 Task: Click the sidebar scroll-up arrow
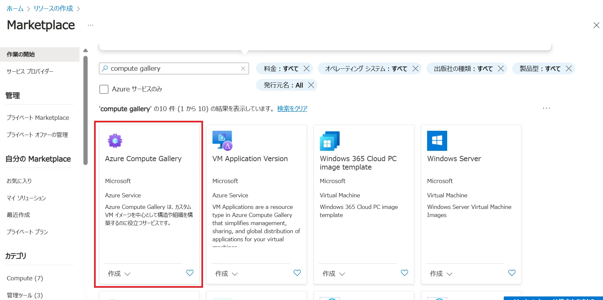tap(85, 50)
